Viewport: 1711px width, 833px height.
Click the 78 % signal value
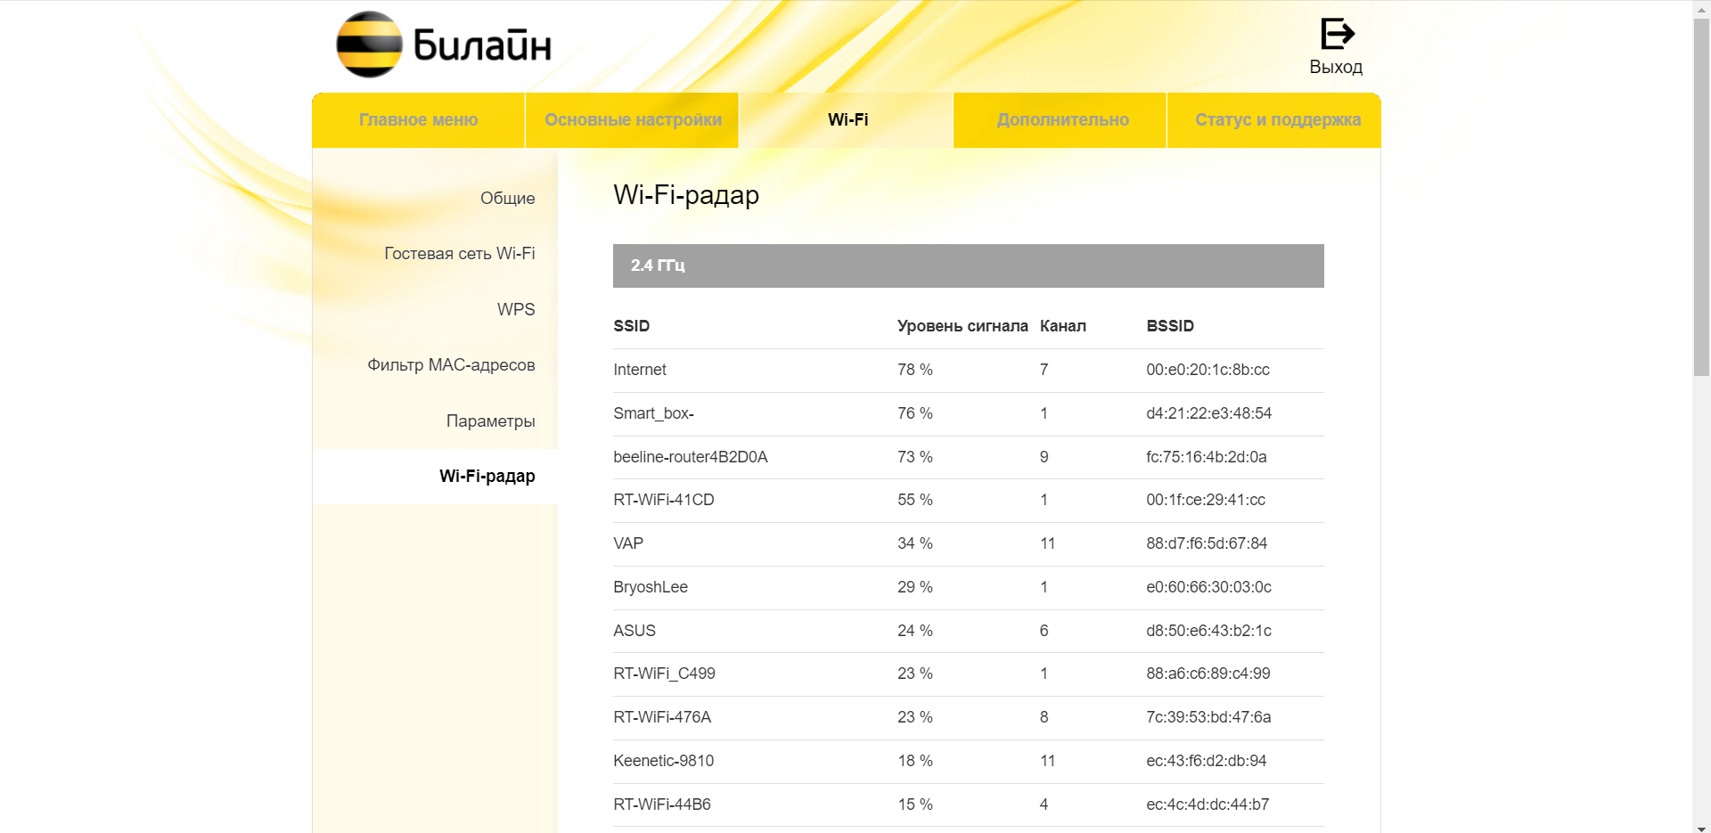(x=914, y=370)
